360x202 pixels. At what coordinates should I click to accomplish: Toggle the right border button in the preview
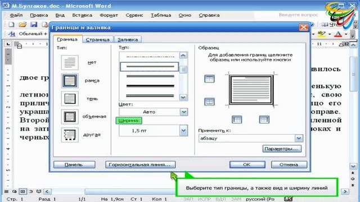click(264, 120)
